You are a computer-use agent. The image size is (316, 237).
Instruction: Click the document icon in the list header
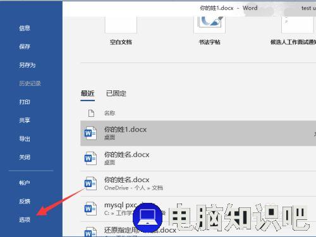coord(91,113)
